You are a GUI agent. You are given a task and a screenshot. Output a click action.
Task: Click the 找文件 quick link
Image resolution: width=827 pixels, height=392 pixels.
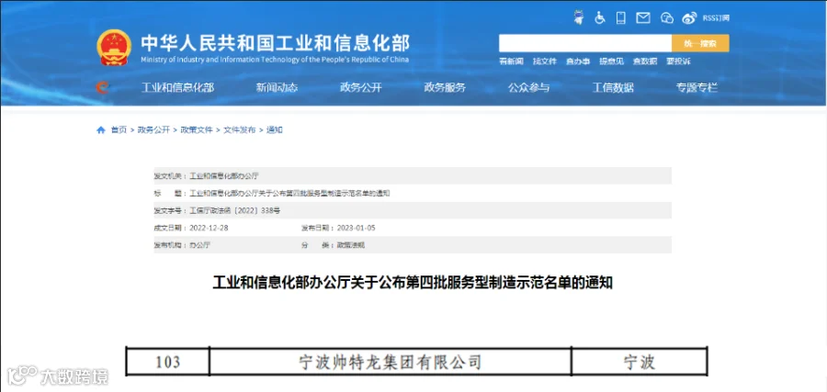click(x=545, y=62)
